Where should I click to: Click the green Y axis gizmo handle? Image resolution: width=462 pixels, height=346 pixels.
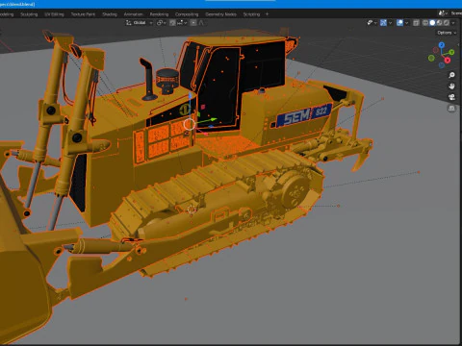[451, 52]
